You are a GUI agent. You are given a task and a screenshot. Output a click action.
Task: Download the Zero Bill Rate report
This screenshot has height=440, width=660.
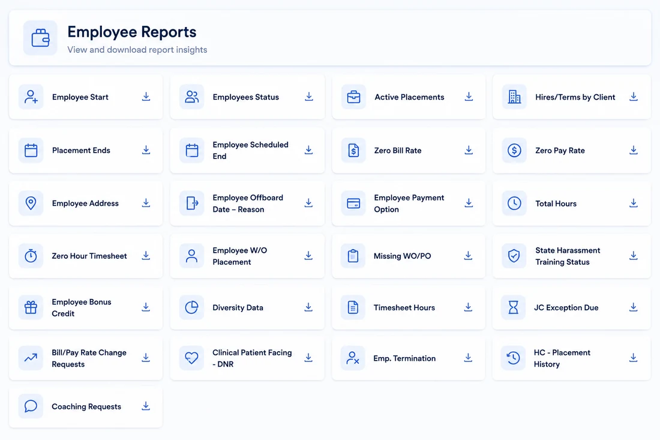469,150
